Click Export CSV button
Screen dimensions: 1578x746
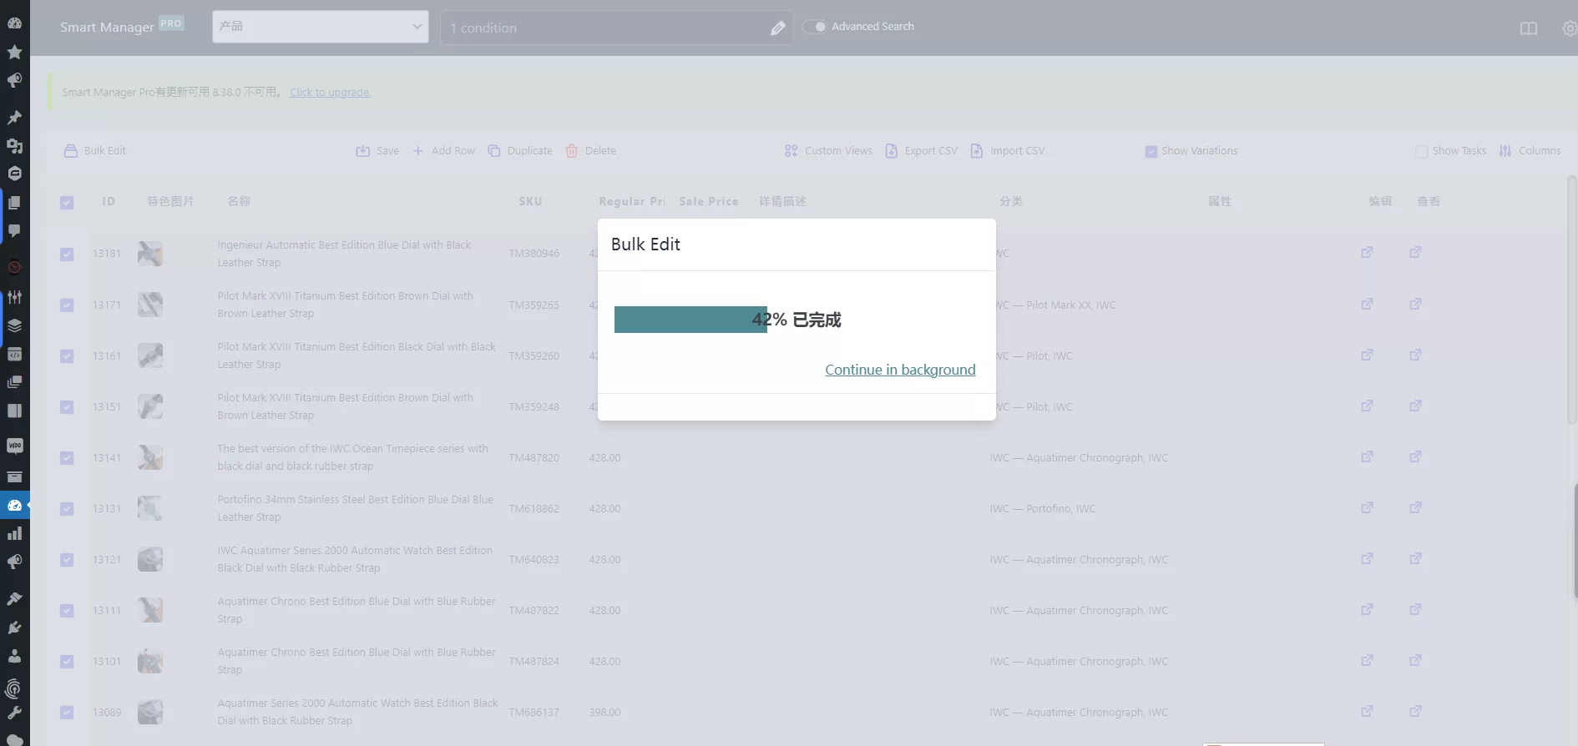coord(922,151)
